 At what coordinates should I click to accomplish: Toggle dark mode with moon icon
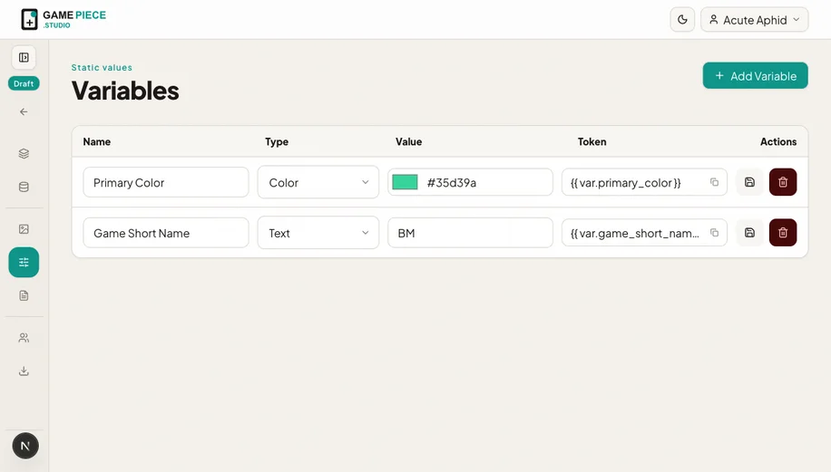tap(682, 20)
